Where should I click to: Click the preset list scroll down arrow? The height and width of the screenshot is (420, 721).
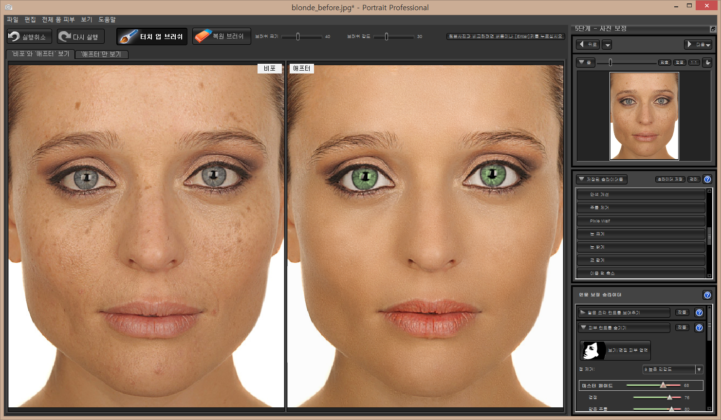pyautogui.click(x=709, y=276)
